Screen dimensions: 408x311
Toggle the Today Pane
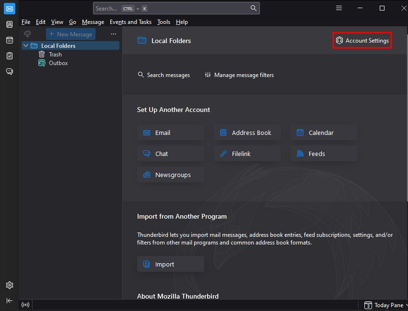pos(385,305)
